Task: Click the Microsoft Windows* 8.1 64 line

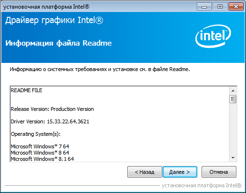Action: coord(42,159)
